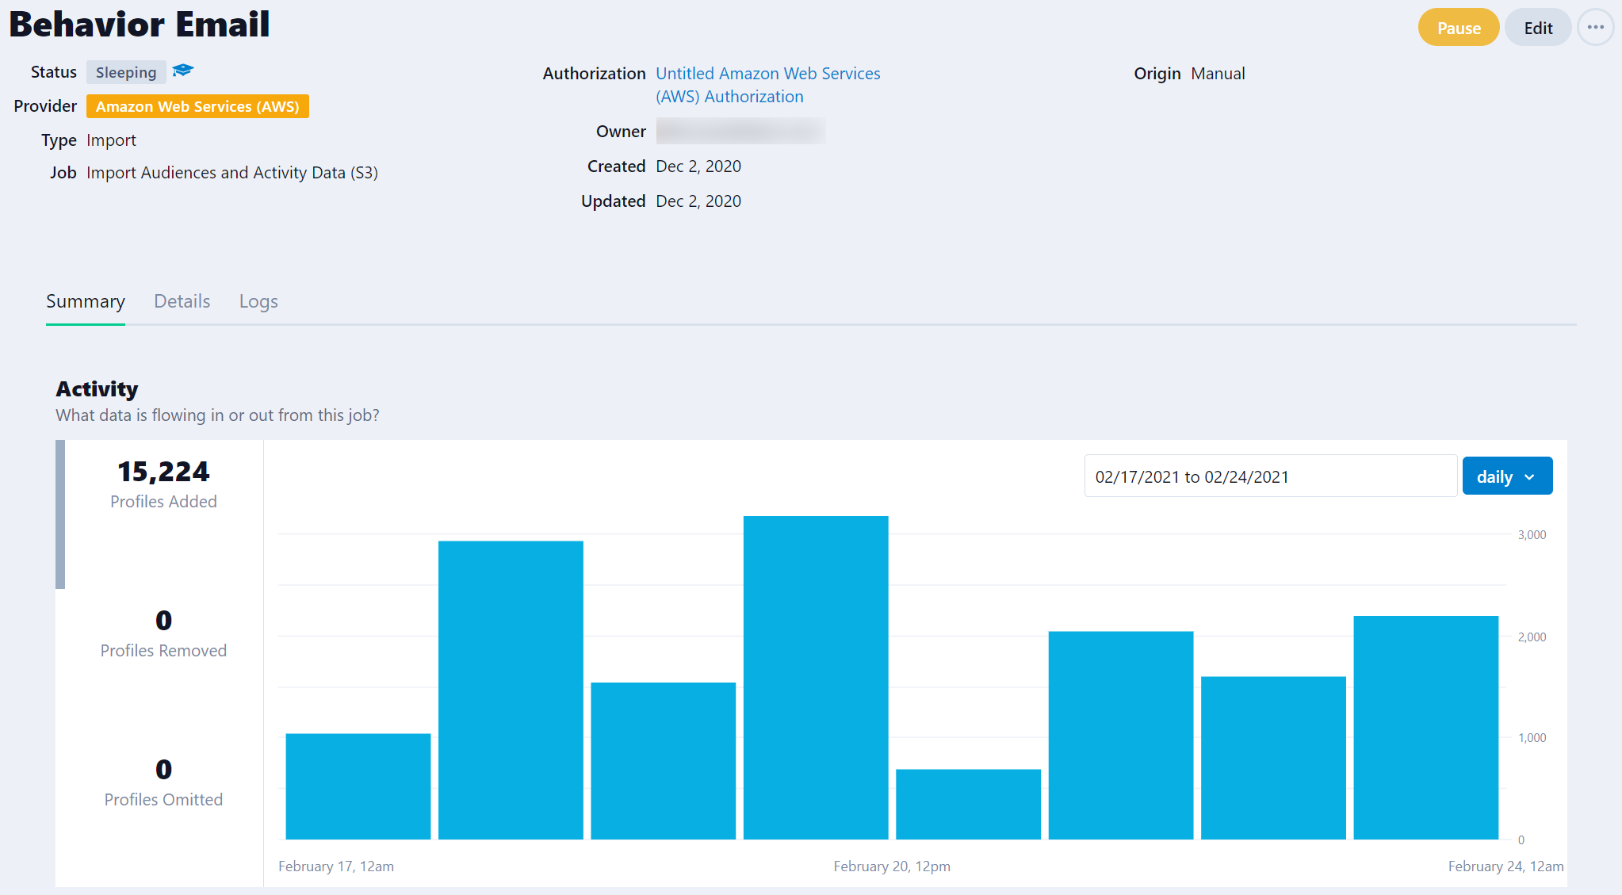Open the more options ellipsis menu
This screenshot has width=1622, height=895.
pos(1595,26)
